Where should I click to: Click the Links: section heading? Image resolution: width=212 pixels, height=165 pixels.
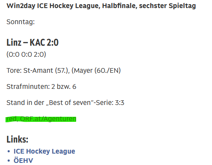[x=17, y=139]
